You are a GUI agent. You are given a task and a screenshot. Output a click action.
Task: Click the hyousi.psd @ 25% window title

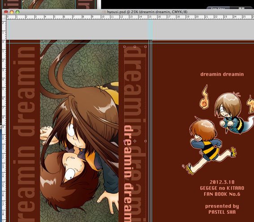pos(147,12)
